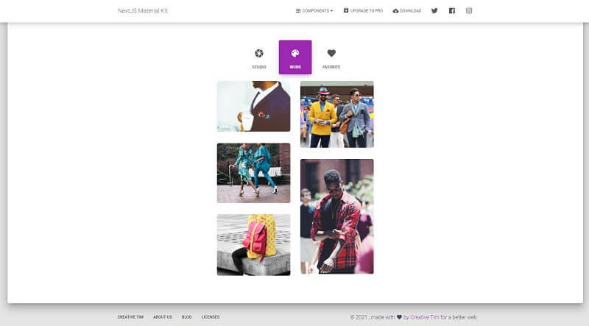Click the heart Favorite icon
The width and height of the screenshot is (589, 326).
(x=331, y=53)
